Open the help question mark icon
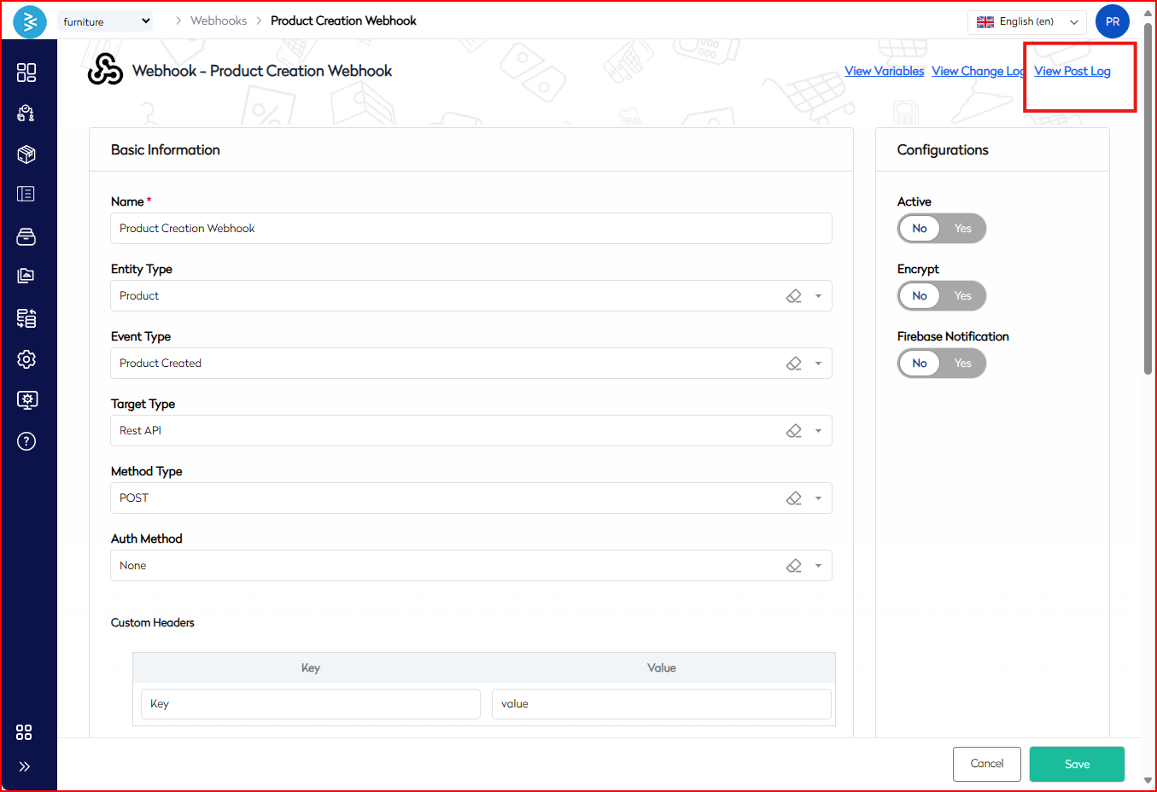 [x=26, y=441]
